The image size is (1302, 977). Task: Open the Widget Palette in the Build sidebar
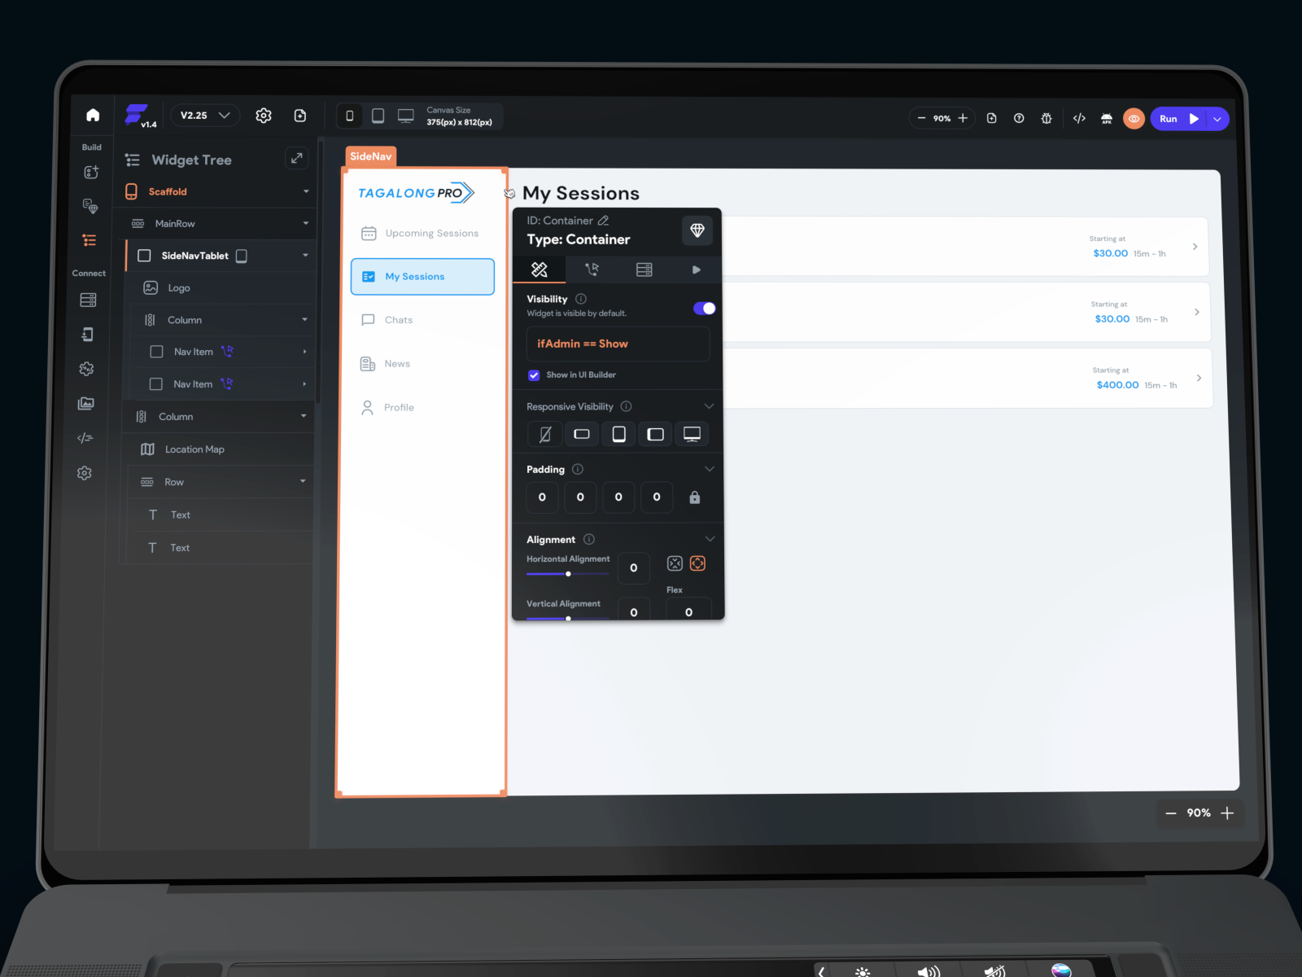tap(91, 172)
